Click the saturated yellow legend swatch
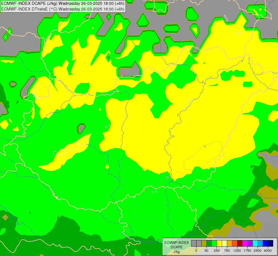Screen dimensions: 278x256 coord(219,243)
